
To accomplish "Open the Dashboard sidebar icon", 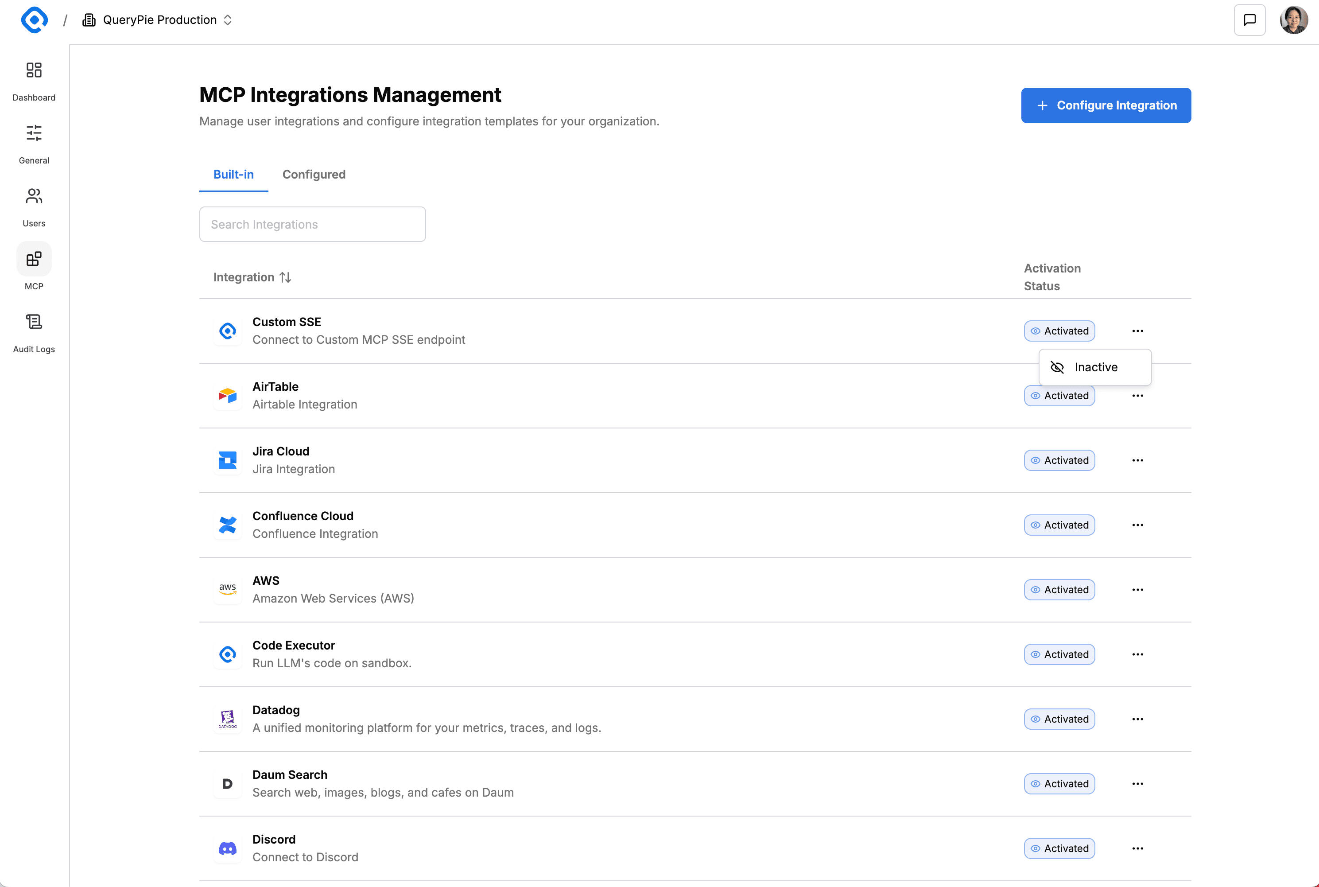I will point(34,70).
